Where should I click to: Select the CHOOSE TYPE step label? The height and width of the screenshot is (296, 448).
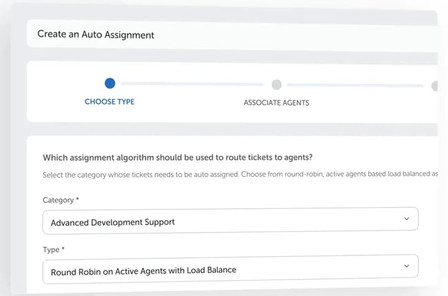pos(110,102)
